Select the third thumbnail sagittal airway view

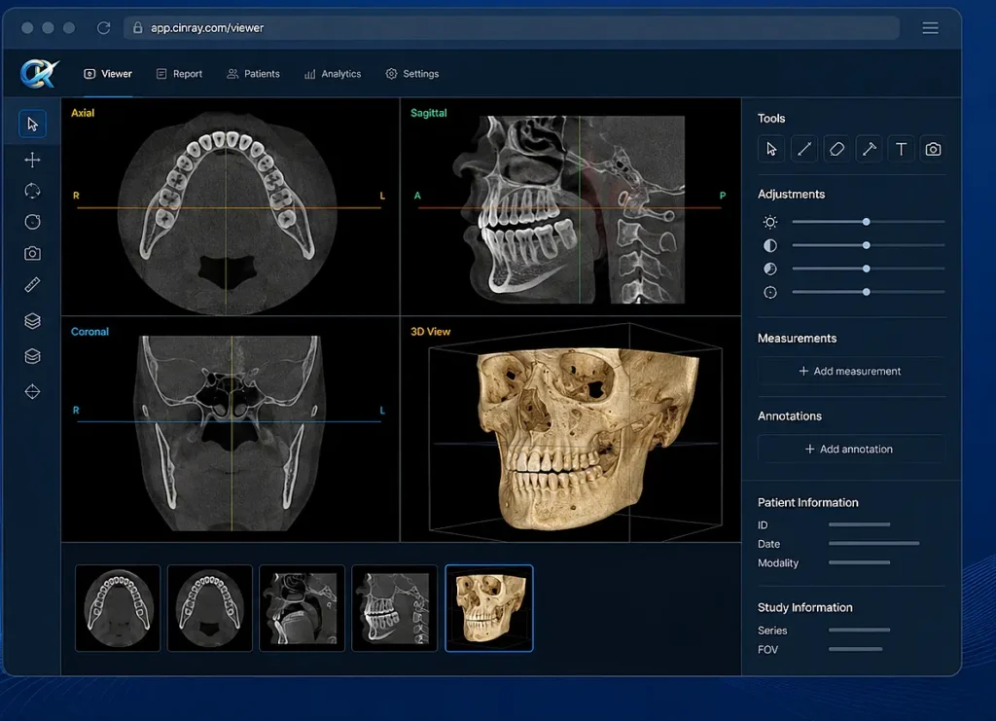302,608
